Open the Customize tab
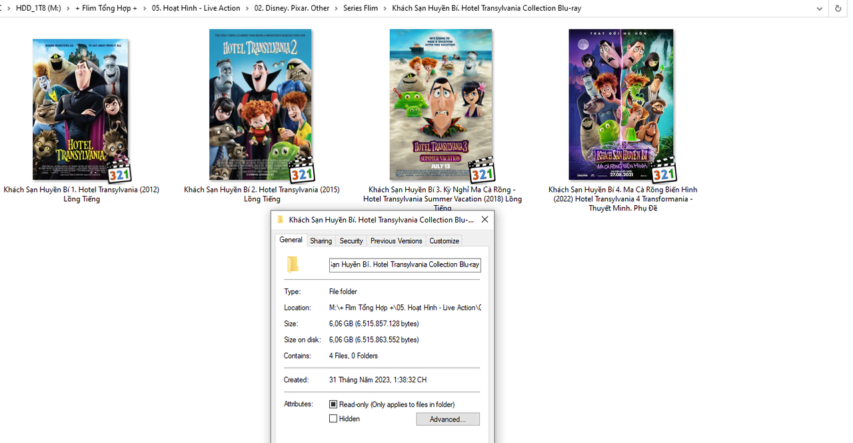Image resolution: width=853 pixels, height=443 pixels. [x=444, y=241]
